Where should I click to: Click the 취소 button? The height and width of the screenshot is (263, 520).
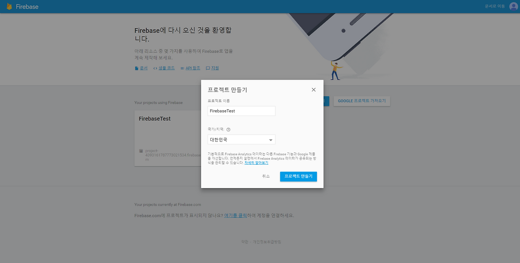pyautogui.click(x=266, y=176)
